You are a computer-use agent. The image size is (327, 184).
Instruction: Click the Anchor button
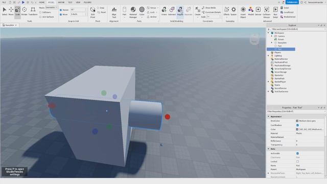tap(152, 17)
